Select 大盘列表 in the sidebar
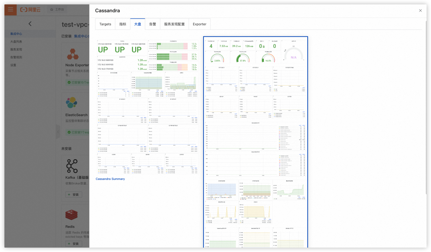The width and height of the screenshot is (431, 252). 16,42
